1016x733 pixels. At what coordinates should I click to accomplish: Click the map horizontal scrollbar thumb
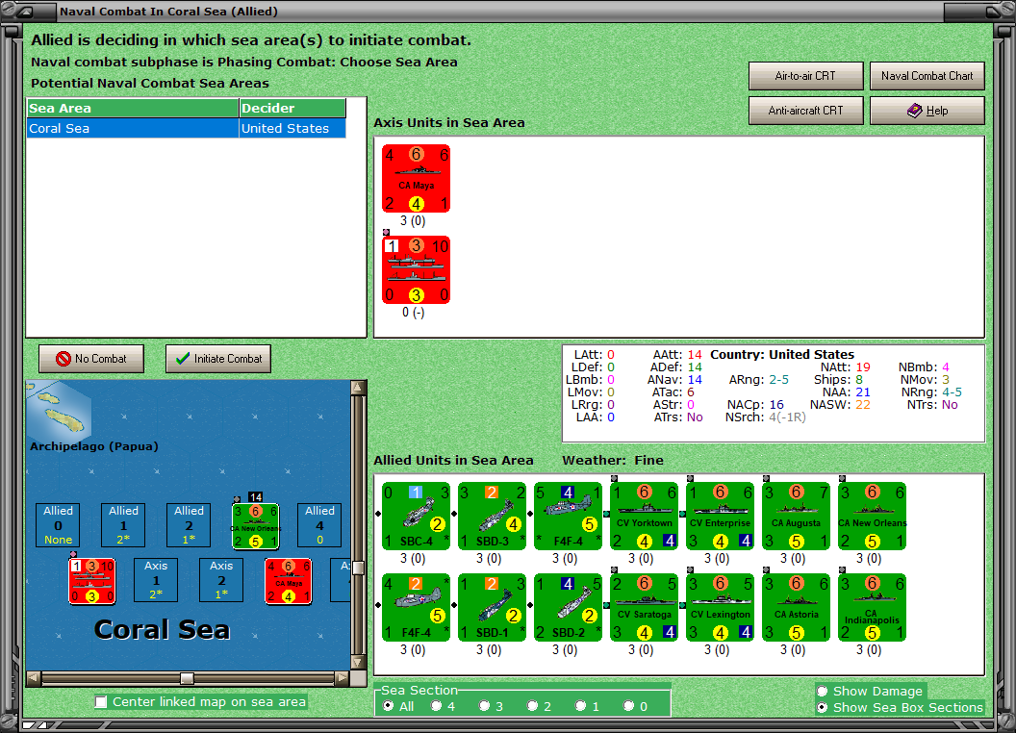[188, 678]
